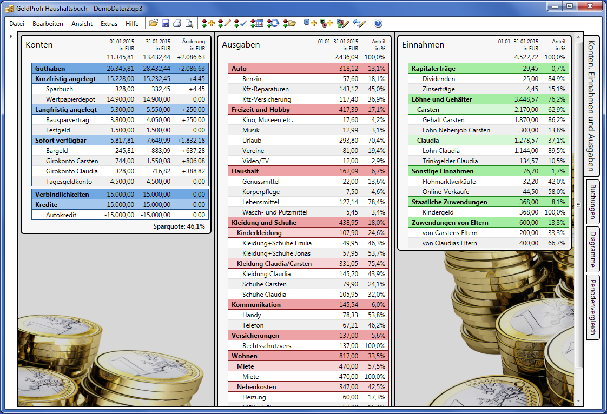Confirm booking (arrows with checkmark icon)
This screenshot has height=414, width=607.
pos(240,23)
